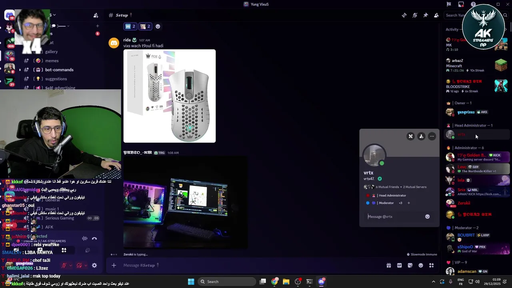Open microphone input options chevron
512x288 pixels.
tap(71, 265)
